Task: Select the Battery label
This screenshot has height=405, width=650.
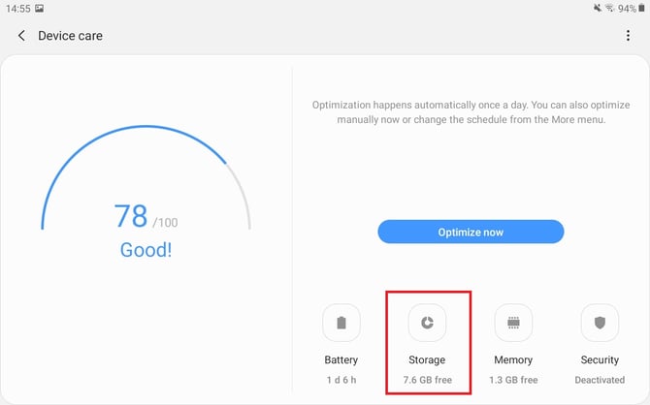Action: (341, 359)
